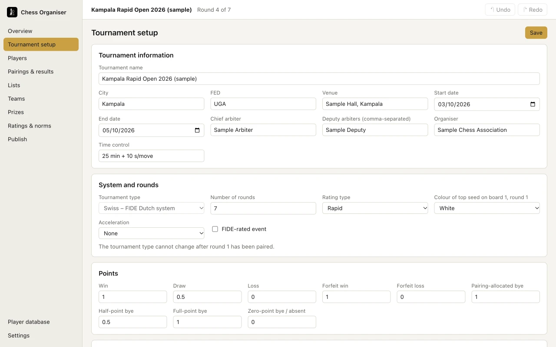The height and width of the screenshot is (347, 556).
Task: Click the Undo button
Action: pyautogui.click(x=500, y=10)
